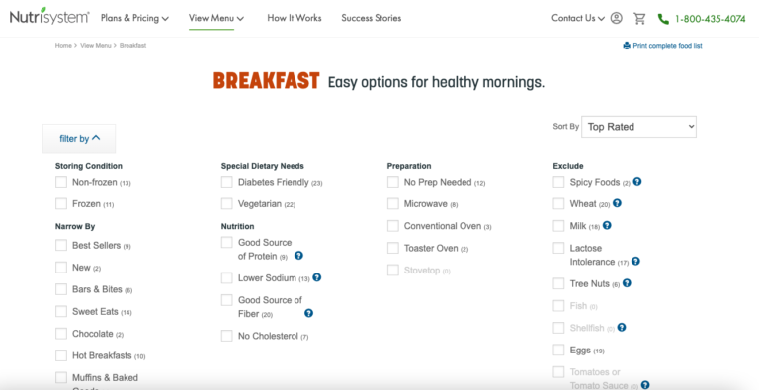Click the printer icon beside food list
The image size is (759, 390).
point(627,46)
